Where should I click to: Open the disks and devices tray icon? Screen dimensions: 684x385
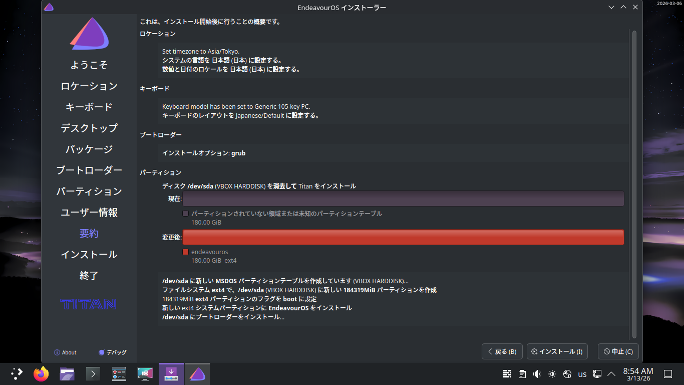coord(567,374)
